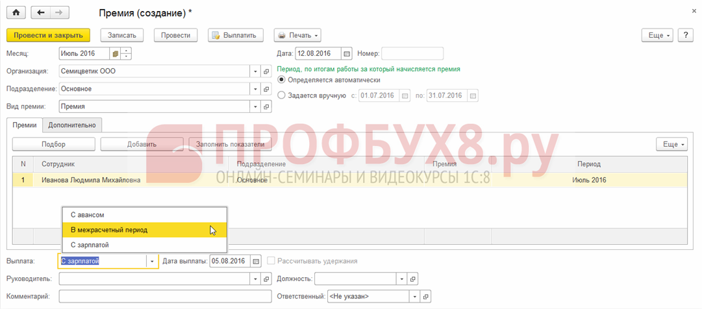This screenshot has width=702, height=309.
Task: Expand the Вид премии dropdown list
Action: (x=255, y=106)
